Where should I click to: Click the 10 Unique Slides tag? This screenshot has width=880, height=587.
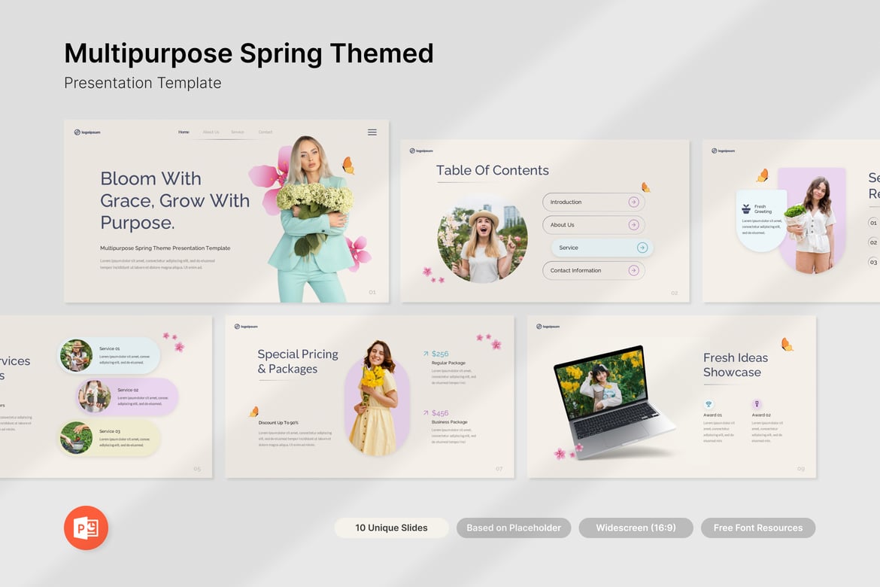(x=391, y=528)
